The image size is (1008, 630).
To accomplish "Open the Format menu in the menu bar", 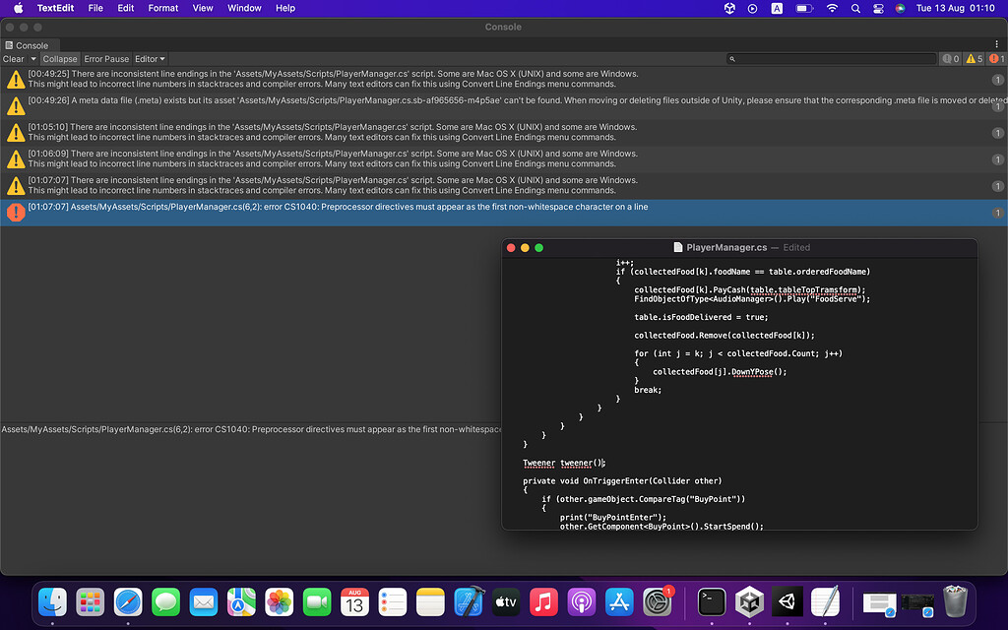I will (x=162, y=8).
